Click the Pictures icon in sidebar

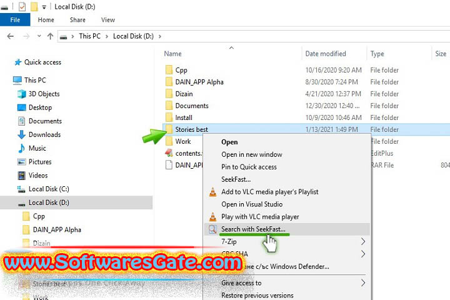pyautogui.click(x=21, y=162)
